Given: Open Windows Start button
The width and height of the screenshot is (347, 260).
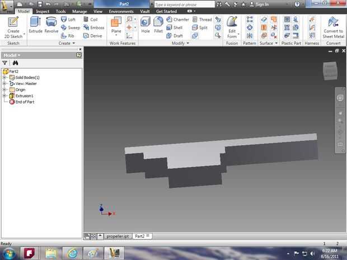Looking at the screenshot, I should (x=9, y=254).
